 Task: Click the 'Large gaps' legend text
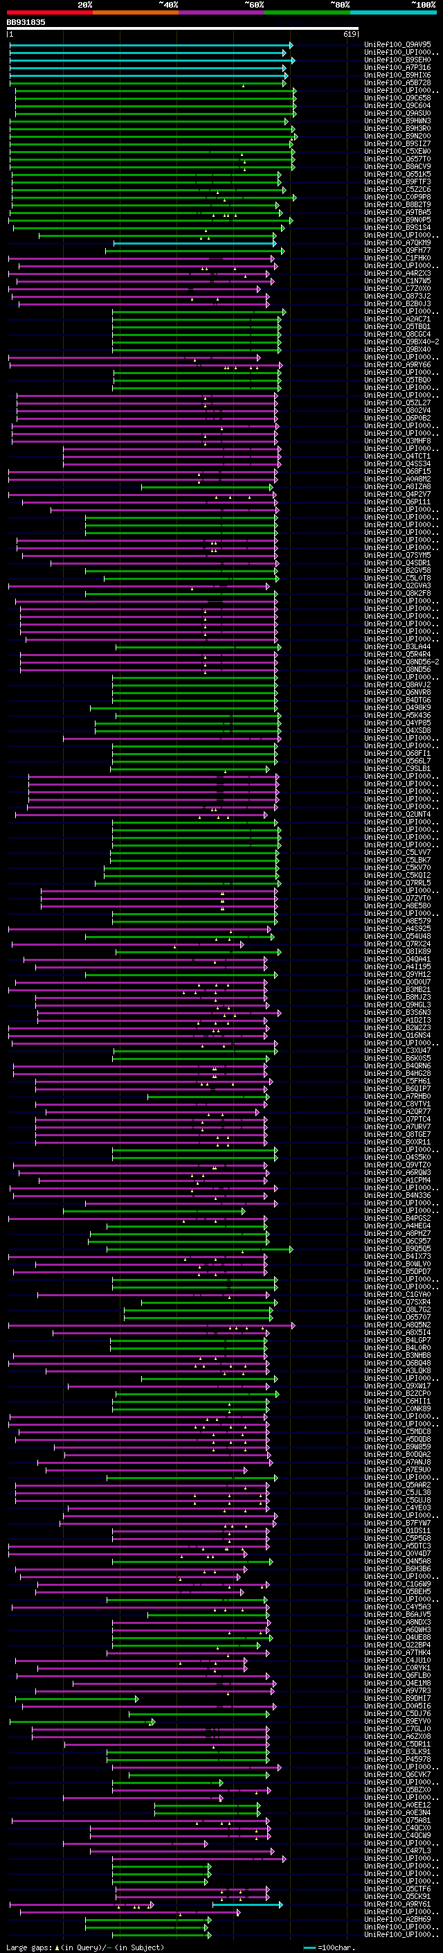coord(29,1947)
